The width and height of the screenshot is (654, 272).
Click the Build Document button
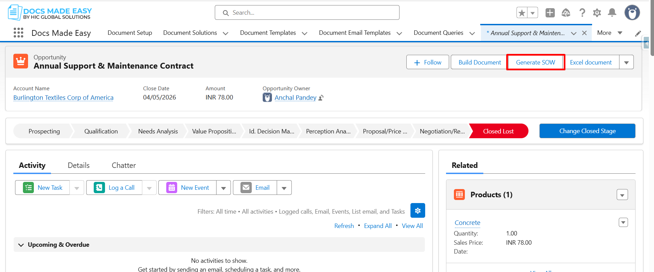480,62
